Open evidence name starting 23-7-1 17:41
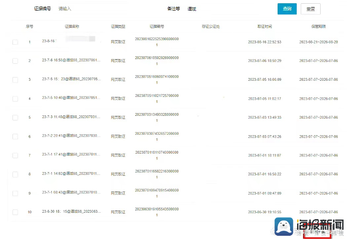 pos(71,154)
